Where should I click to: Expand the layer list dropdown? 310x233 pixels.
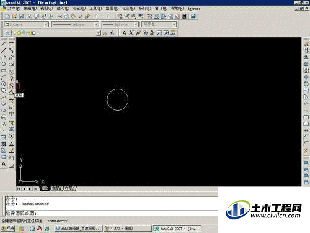coord(99,33)
